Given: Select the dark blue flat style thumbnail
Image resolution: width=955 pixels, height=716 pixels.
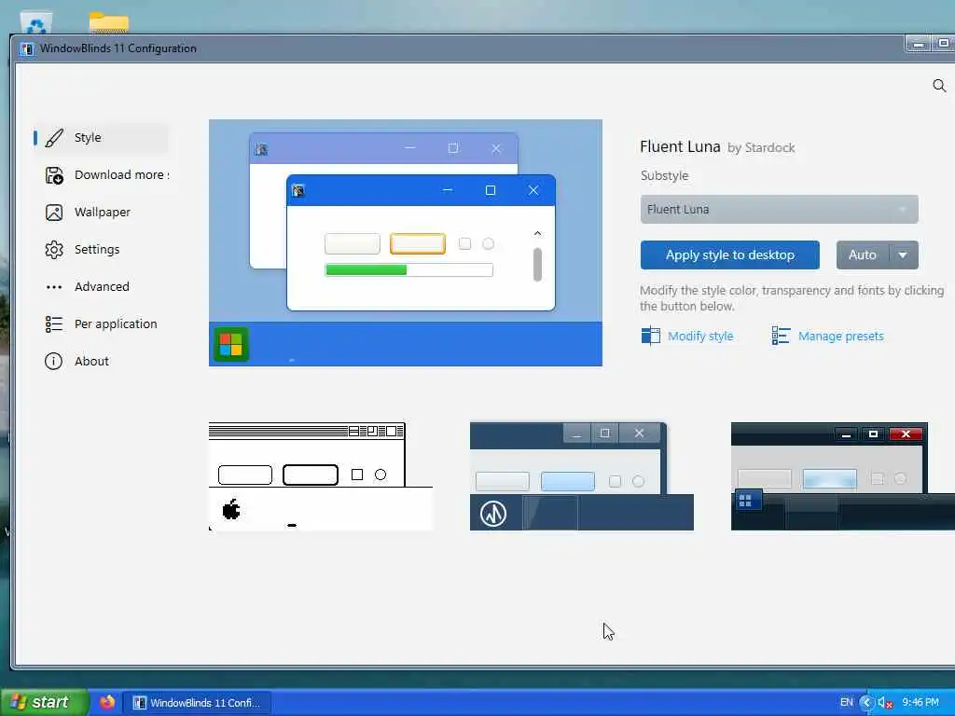Looking at the screenshot, I should tap(582, 476).
